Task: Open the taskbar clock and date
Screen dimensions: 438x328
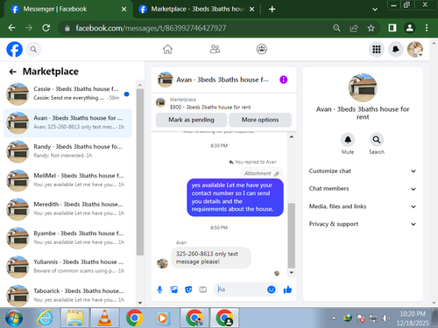Action: pos(413,318)
